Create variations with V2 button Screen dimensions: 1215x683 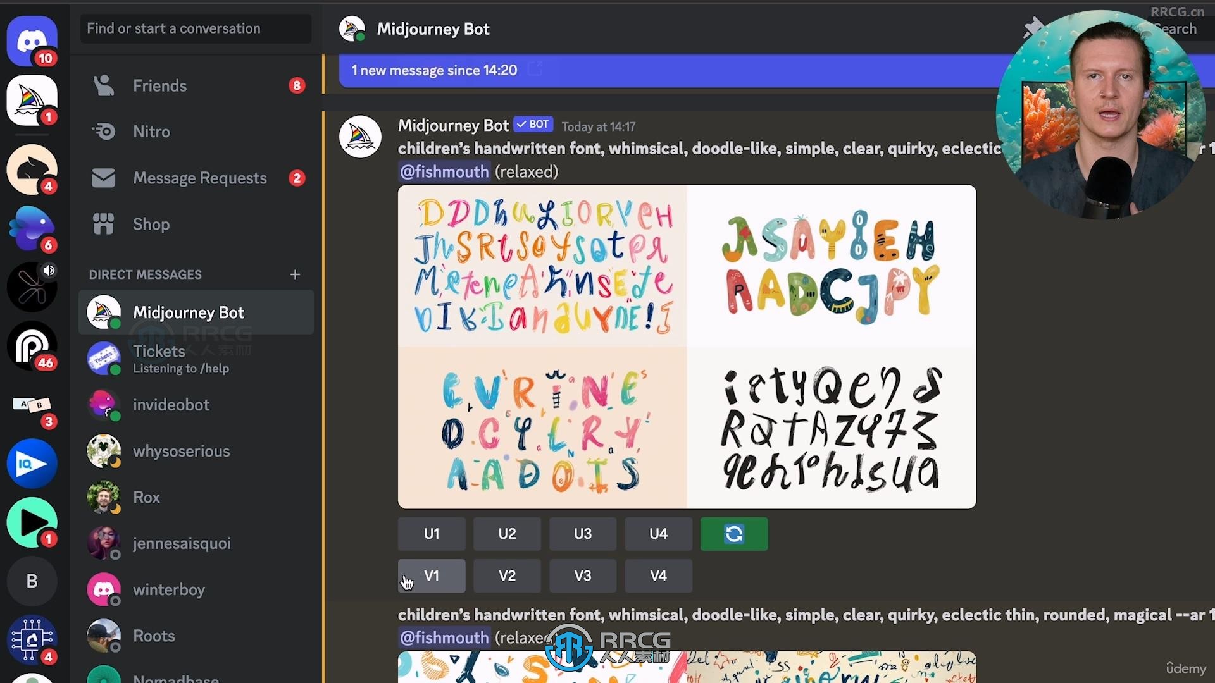click(507, 575)
